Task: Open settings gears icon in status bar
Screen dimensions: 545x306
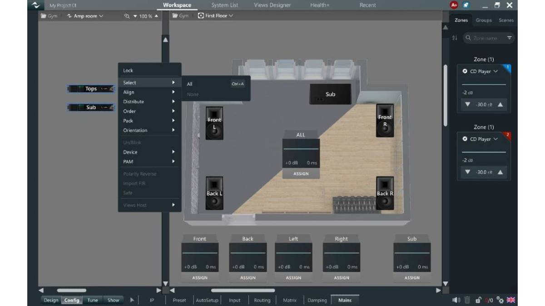Action: pos(500,300)
